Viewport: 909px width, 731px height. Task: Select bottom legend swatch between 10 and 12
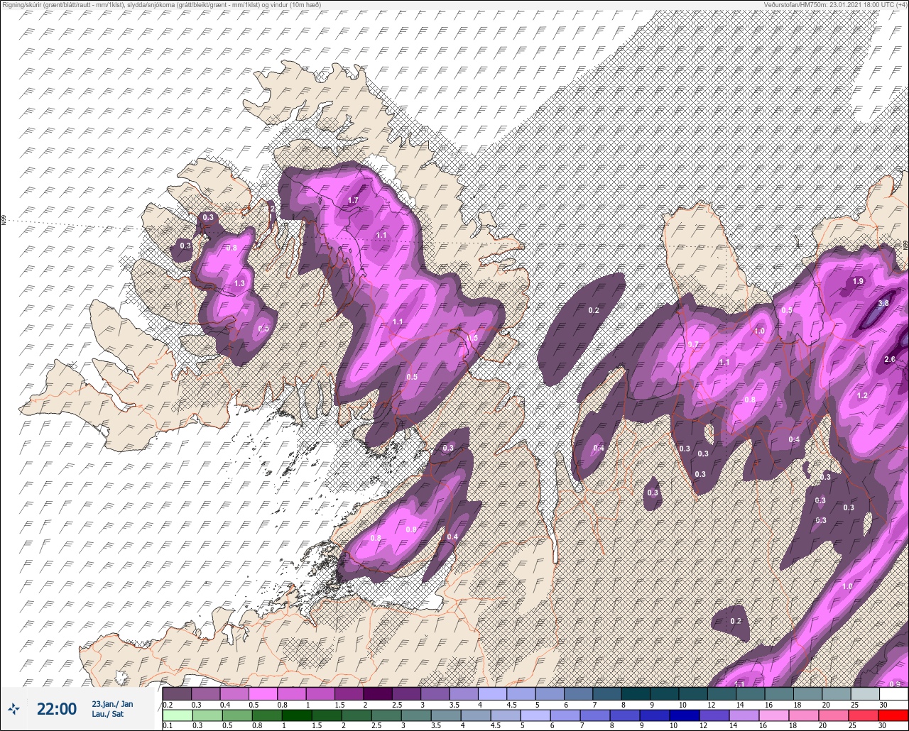coord(685,715)
